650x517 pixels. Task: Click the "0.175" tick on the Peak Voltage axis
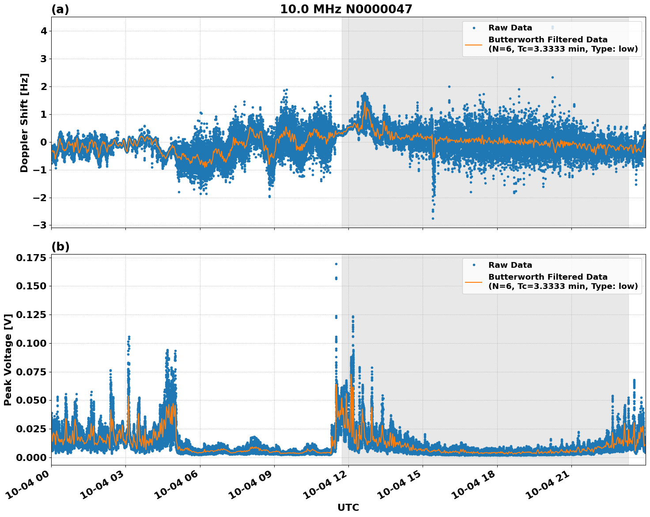(31, 258)
